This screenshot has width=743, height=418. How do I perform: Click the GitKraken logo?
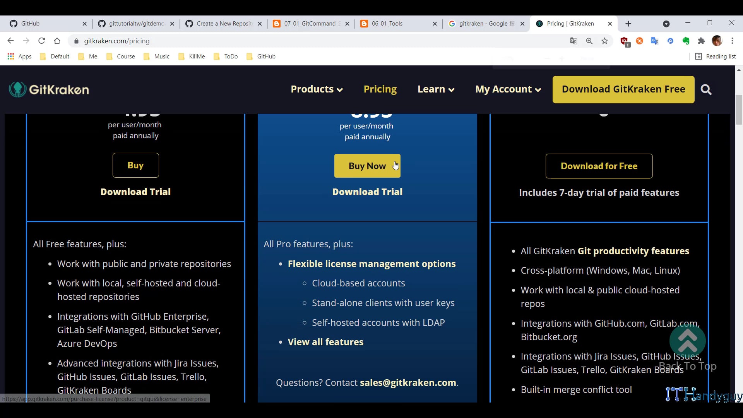point(48,89)
